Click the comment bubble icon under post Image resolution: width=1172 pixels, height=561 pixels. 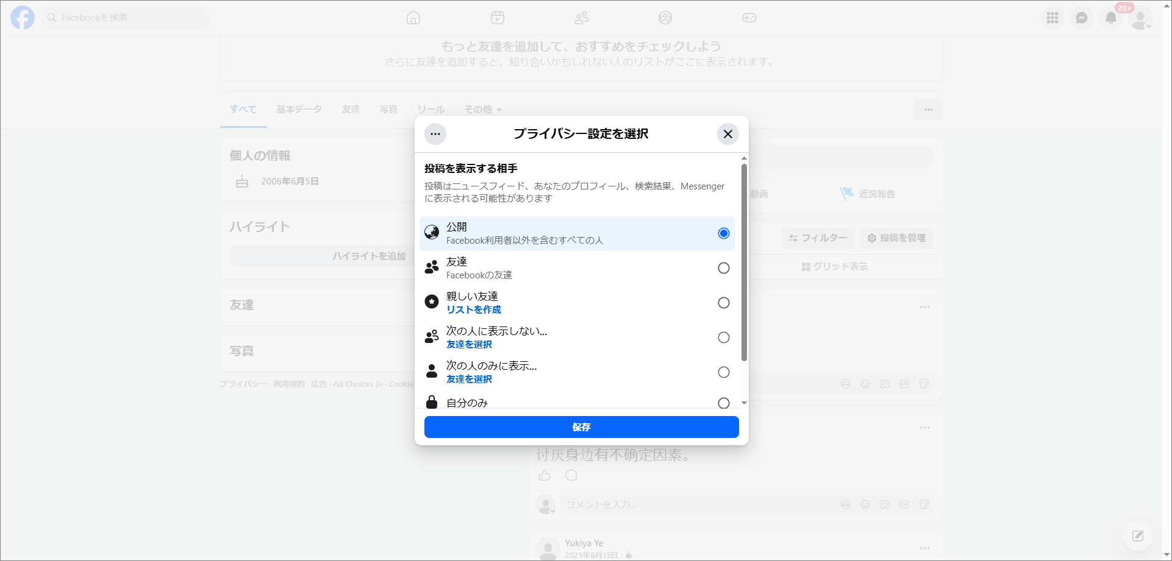pyautogui.click(x=571, y=475)
